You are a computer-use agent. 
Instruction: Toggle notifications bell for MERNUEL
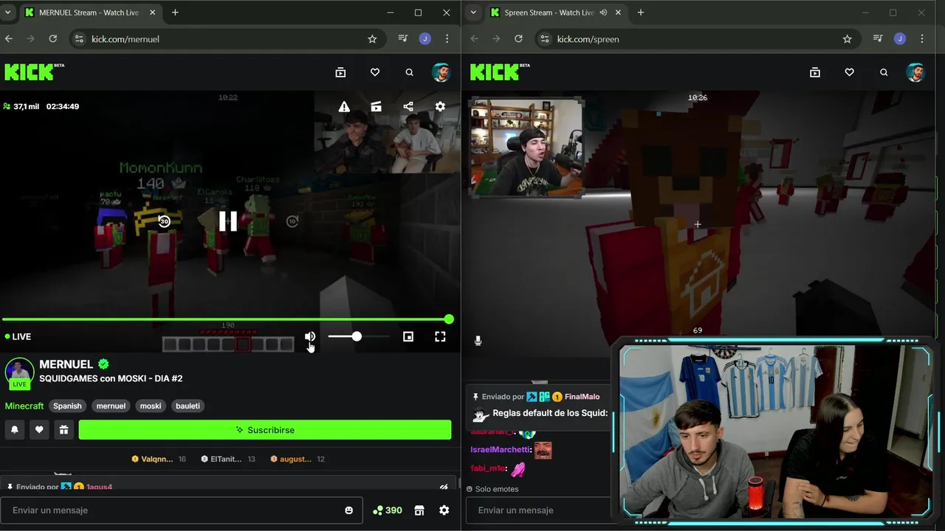[x=15, y=430]
